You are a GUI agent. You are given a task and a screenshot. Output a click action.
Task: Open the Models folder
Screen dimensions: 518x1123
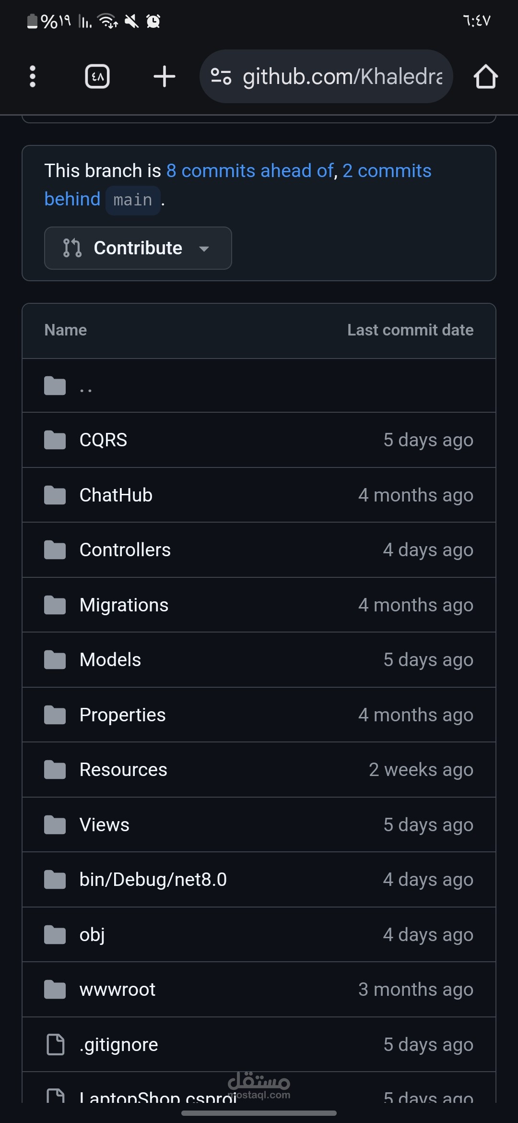[x=110, y=660]
